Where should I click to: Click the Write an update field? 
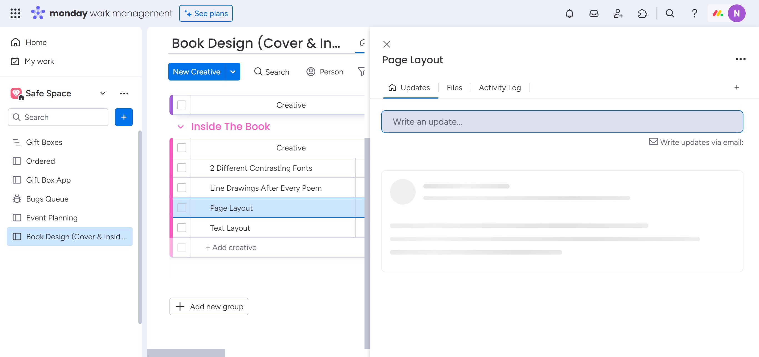pyautogui.click(x=562, y=122)
